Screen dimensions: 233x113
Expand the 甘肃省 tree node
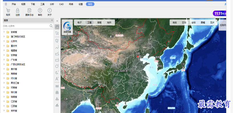click(x=4, y=55)
